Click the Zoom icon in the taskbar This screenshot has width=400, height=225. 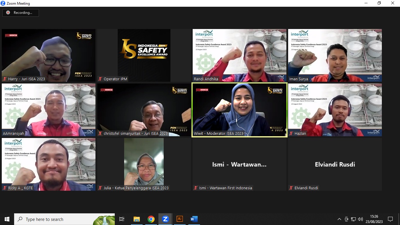[165, 219]
